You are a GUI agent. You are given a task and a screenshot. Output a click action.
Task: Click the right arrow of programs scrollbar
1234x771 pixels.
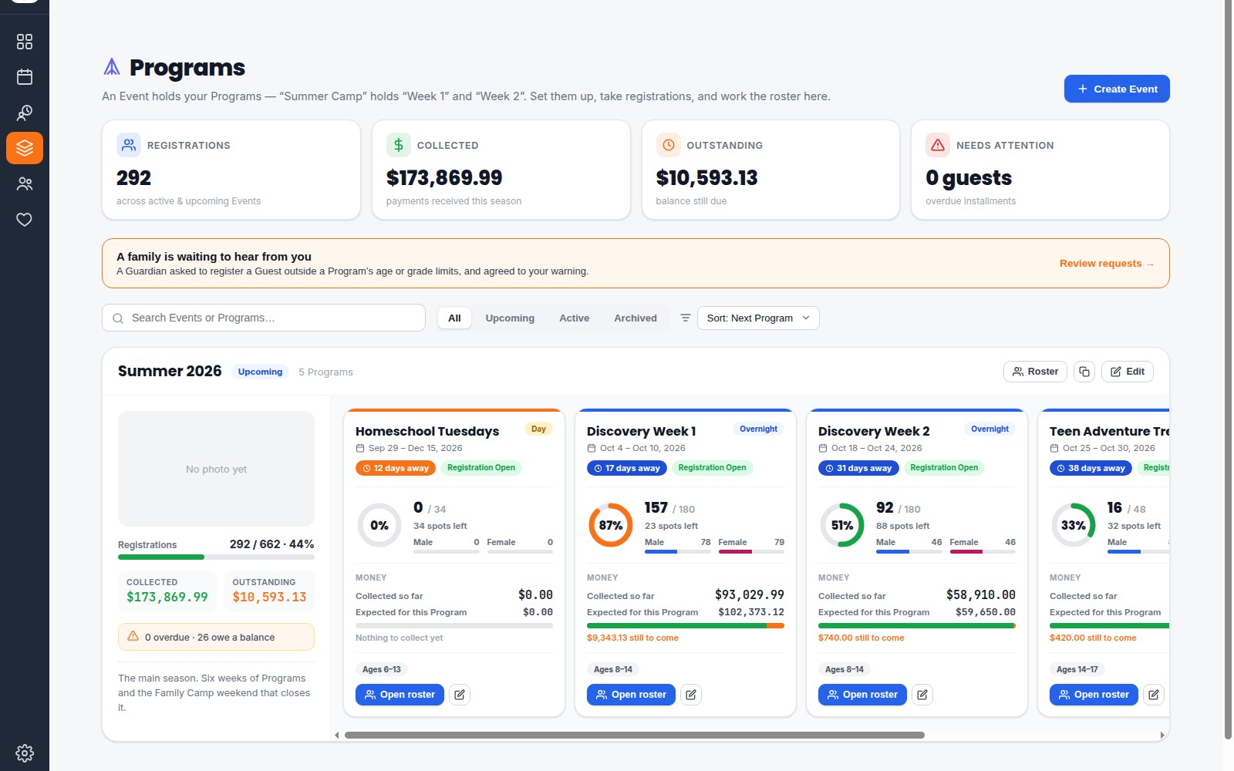pyautogui.click(x=1162, y=736)
